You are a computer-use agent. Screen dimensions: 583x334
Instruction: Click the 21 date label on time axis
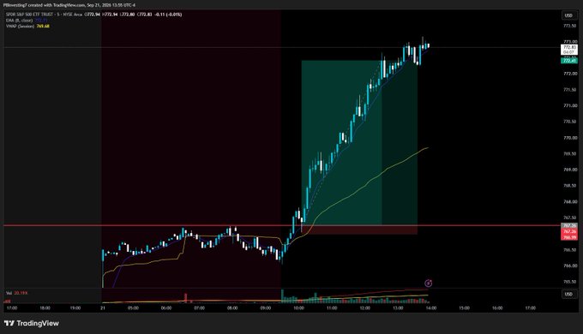click(x=103, y=308)
